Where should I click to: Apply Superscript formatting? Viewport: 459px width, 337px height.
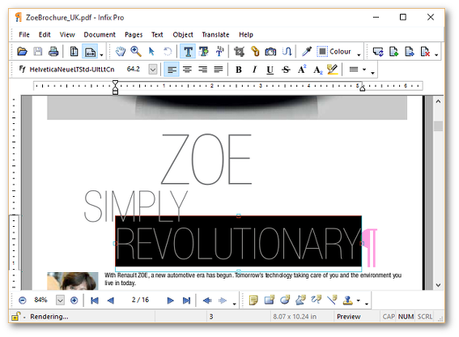[302, 70]
